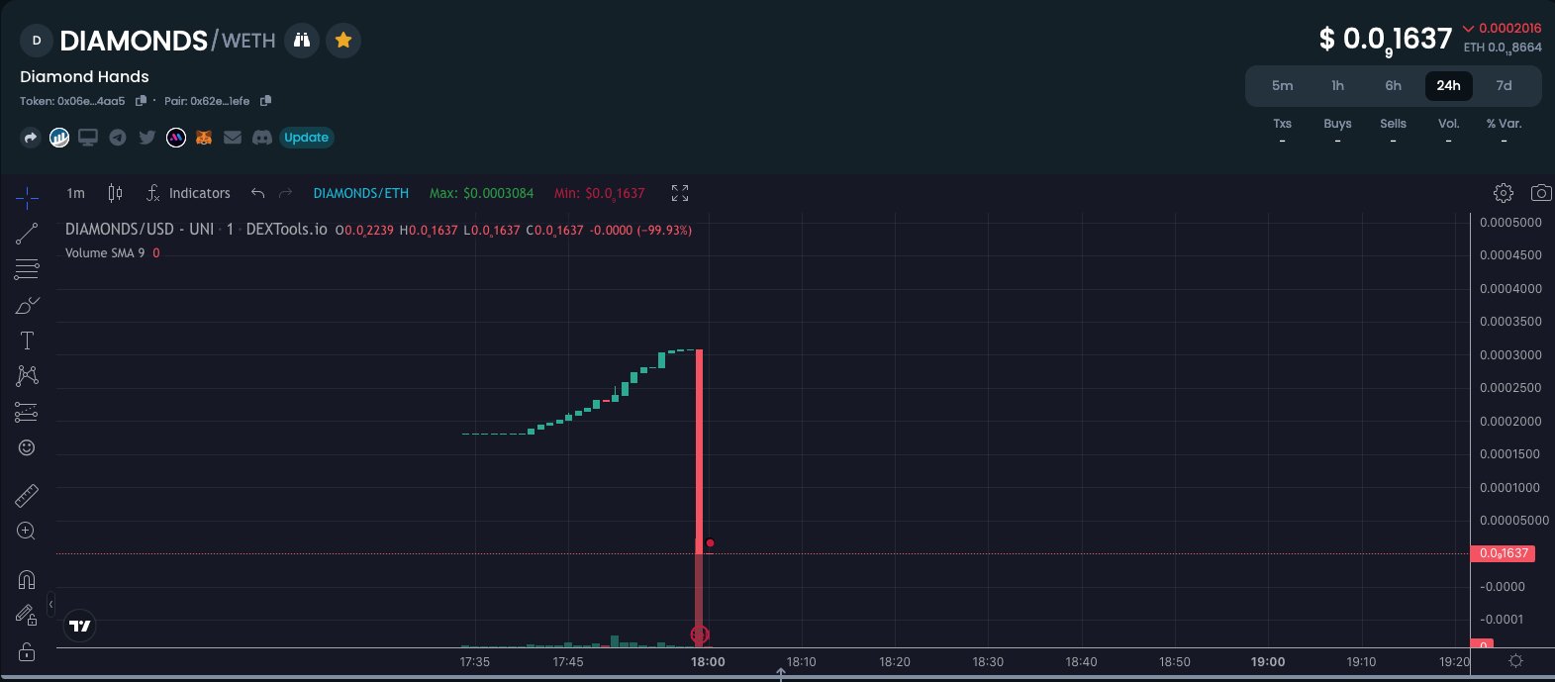This screenshot has width=1555, height=682.
Task: Click the binoculars icon beside DIAMONDS/WETH
Action: point(302,41)
